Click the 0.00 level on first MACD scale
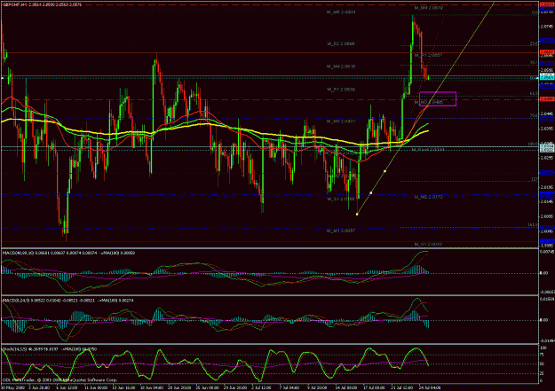555x391 pixels. pyautogui.click(x=544, y=273)
